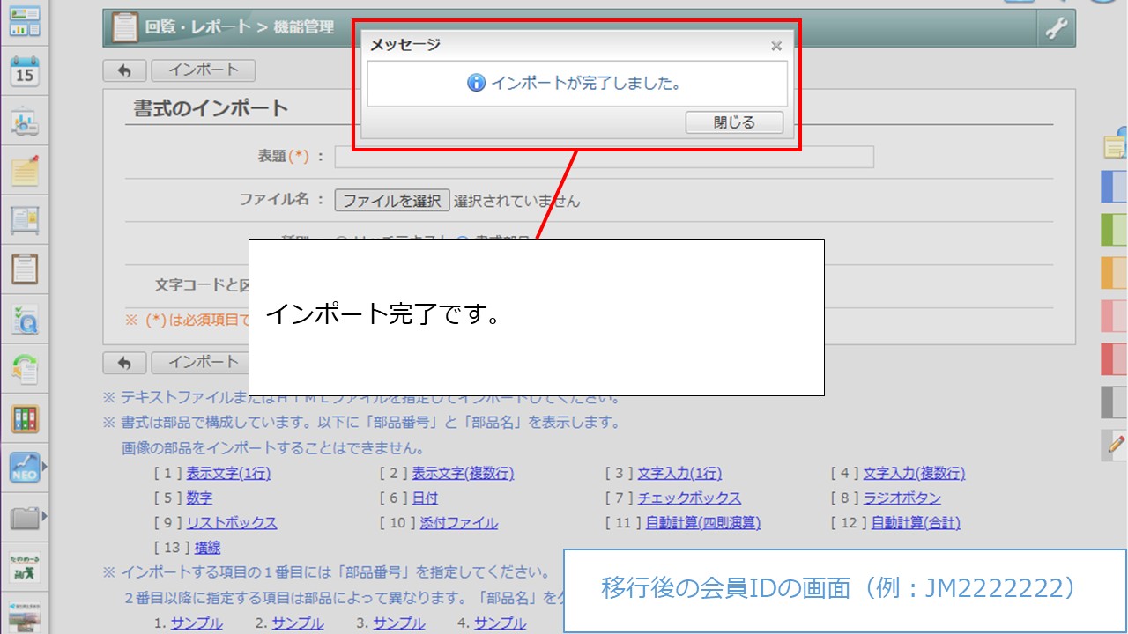Open the 文字入力(複数行) part link

pos(914,474)
